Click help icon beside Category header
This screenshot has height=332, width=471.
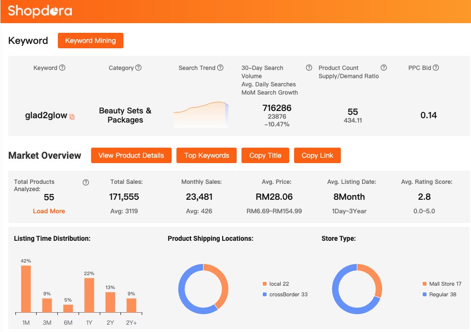[138, 68]
